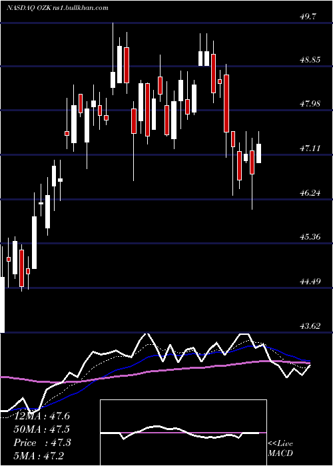This screenshot has width=333, height=466.
Task: Click the 43.62 price axis label
Action: coord(310,326)
